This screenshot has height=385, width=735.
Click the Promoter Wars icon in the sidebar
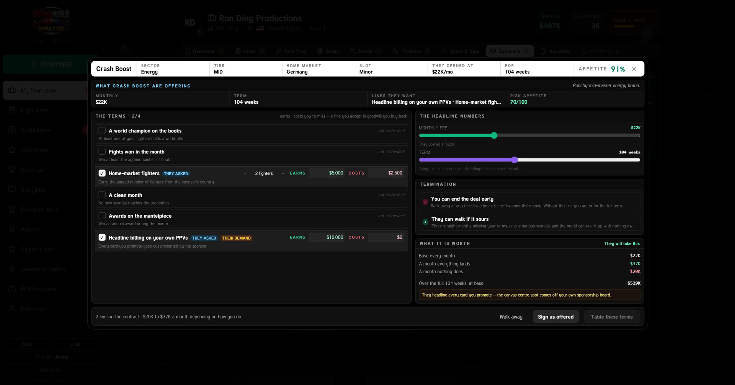click(x=12, y=209)
